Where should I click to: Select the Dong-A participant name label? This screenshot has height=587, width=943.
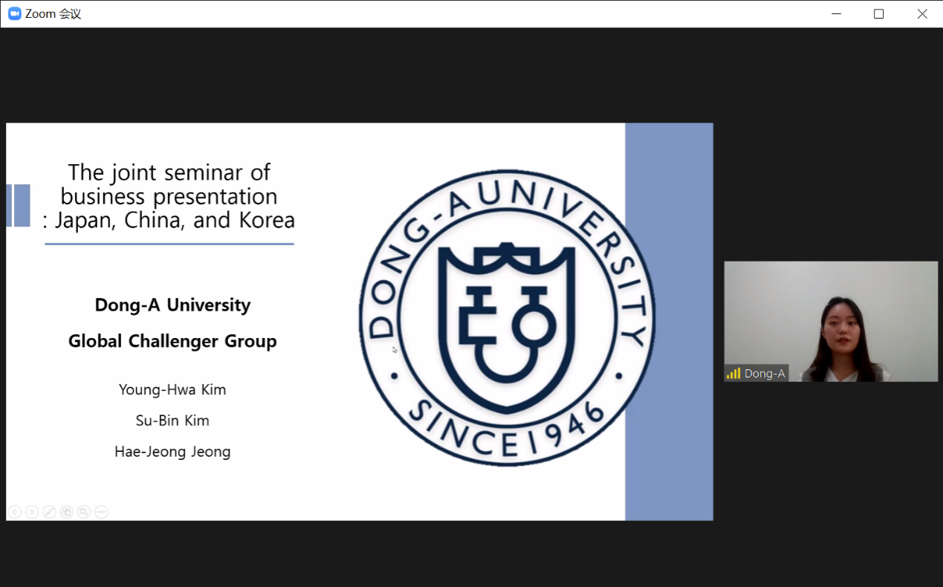coord(765,374)
